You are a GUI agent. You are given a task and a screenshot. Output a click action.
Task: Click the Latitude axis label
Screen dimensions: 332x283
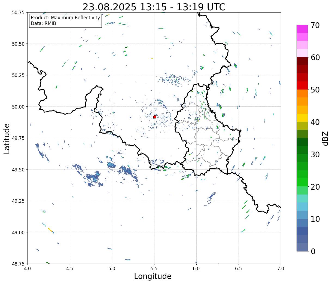pos(7,138)
